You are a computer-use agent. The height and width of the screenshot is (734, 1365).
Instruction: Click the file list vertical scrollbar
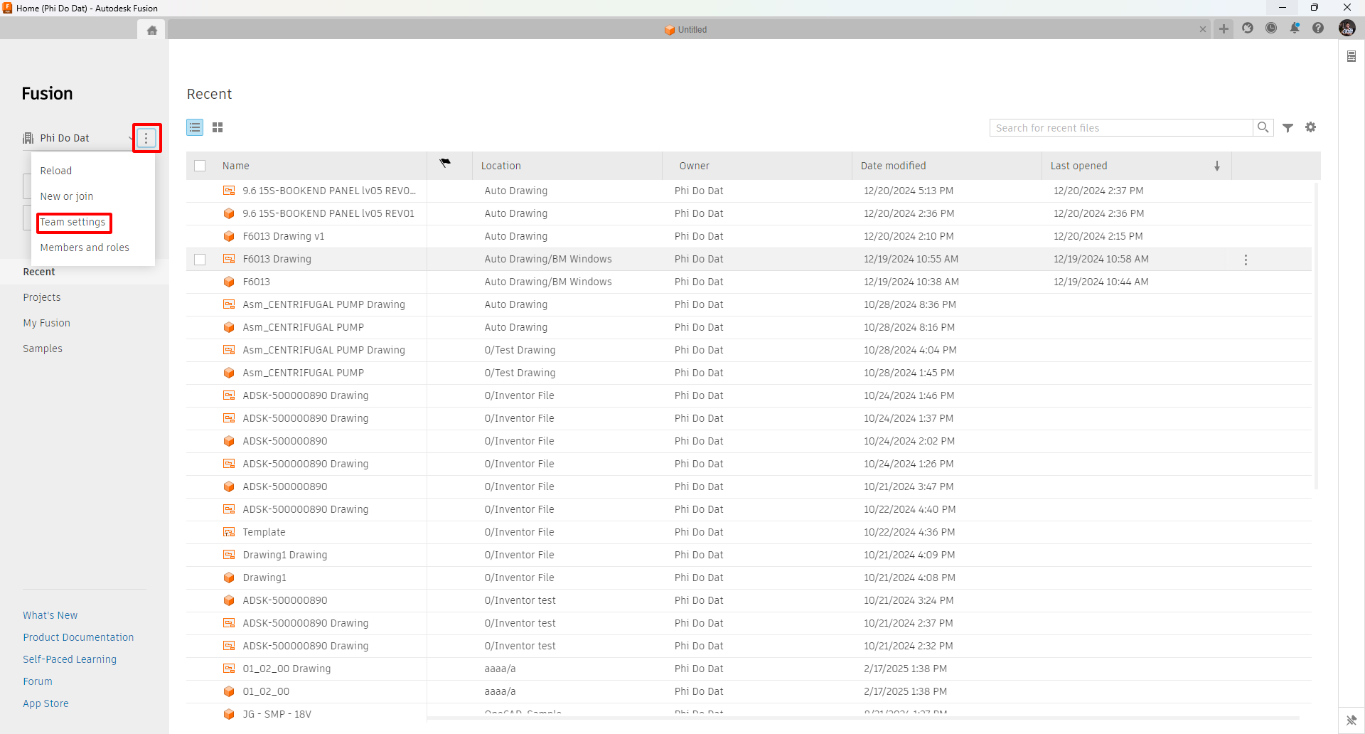coord(1316,334)
